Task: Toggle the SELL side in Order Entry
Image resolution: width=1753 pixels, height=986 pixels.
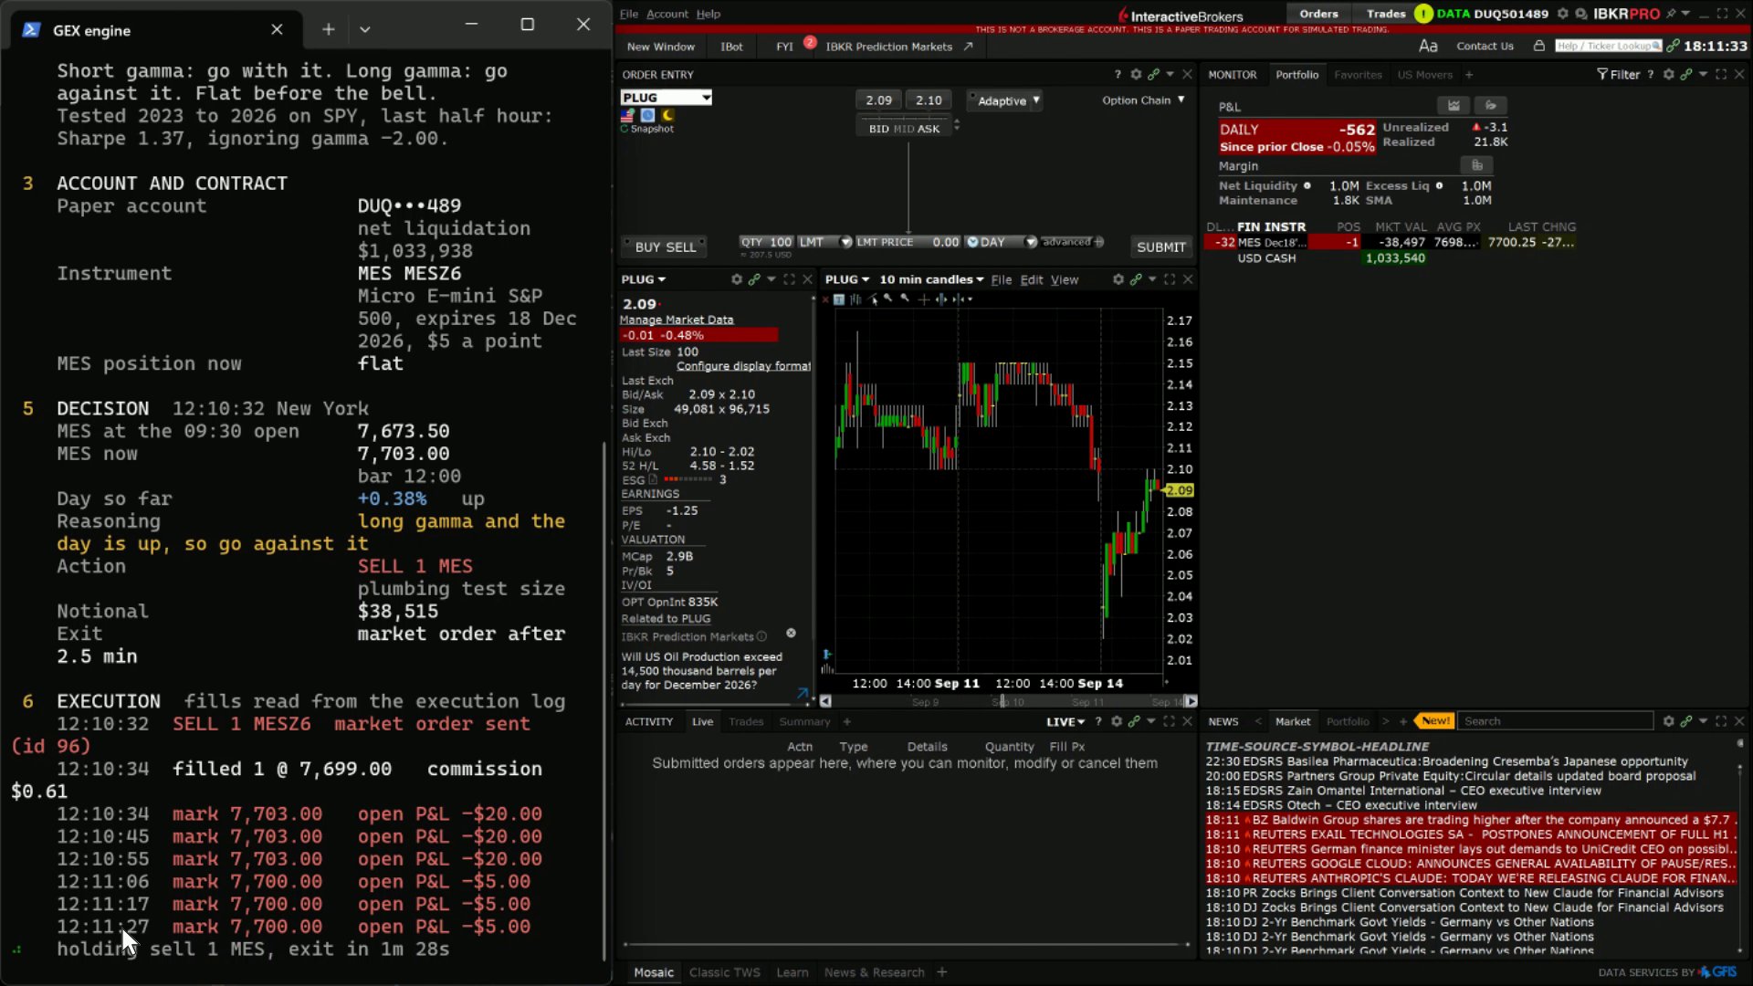Action: pos(680,246)
